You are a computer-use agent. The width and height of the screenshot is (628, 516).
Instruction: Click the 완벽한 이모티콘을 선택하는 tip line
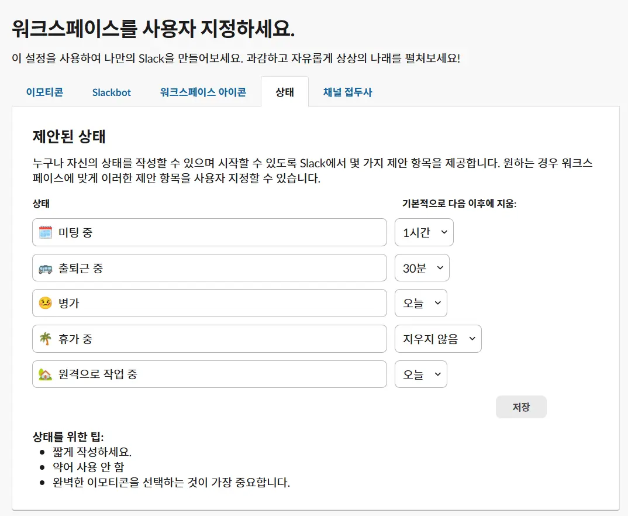tap(171, 482)
